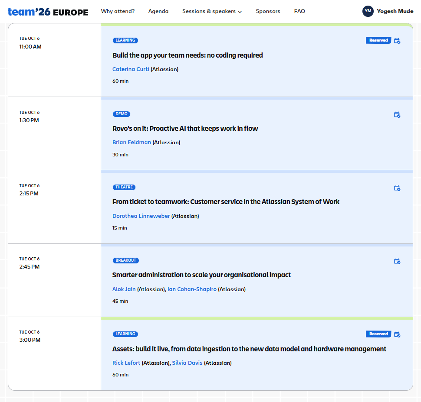Open speaker Rick Lefort profile
This screenshot has height=402, width=421.
coord(126,363)
